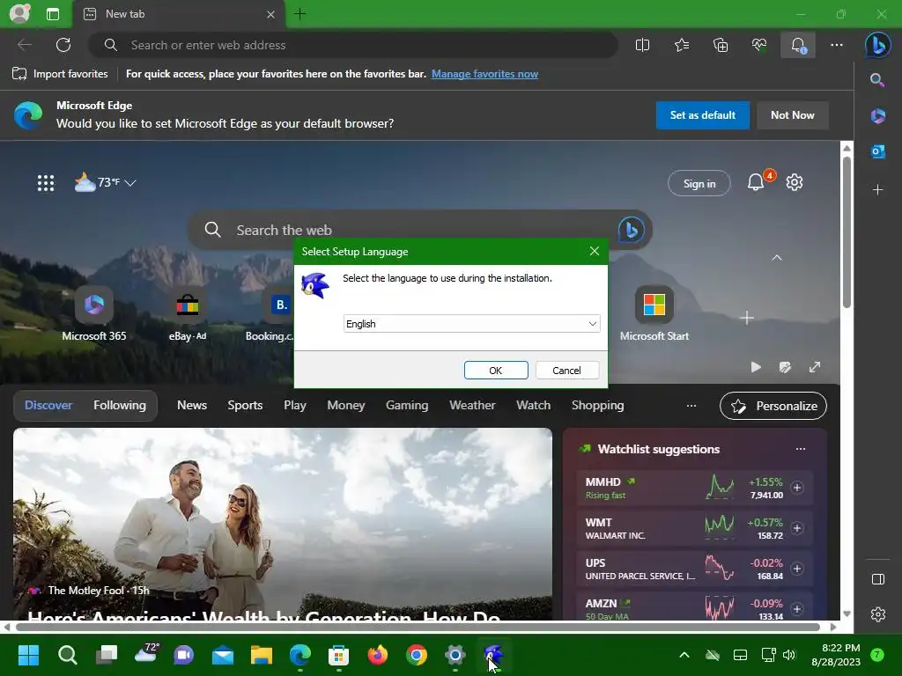Switch to the Following tab
The width and height of the screenshot is (902, 676).
coord(120,405)
